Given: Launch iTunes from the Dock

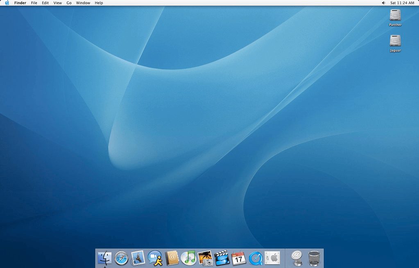Looking at the screenshot, I should point(188,258).
